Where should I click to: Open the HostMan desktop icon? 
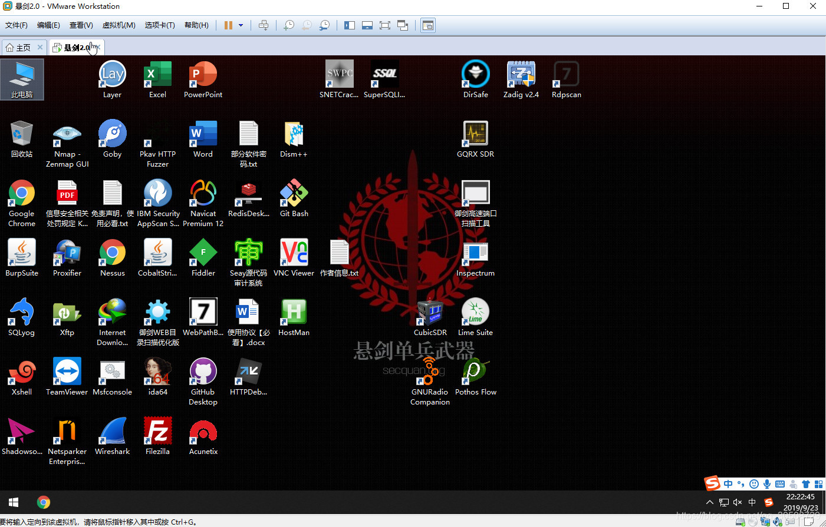click(x=294, y=317)
